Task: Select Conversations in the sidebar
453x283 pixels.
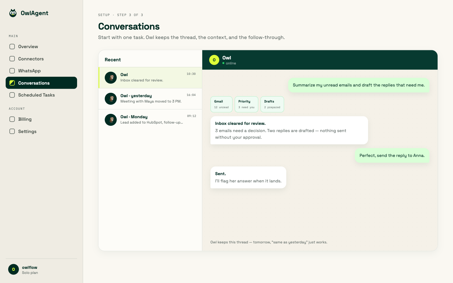Action: click(x=41, y=83)
